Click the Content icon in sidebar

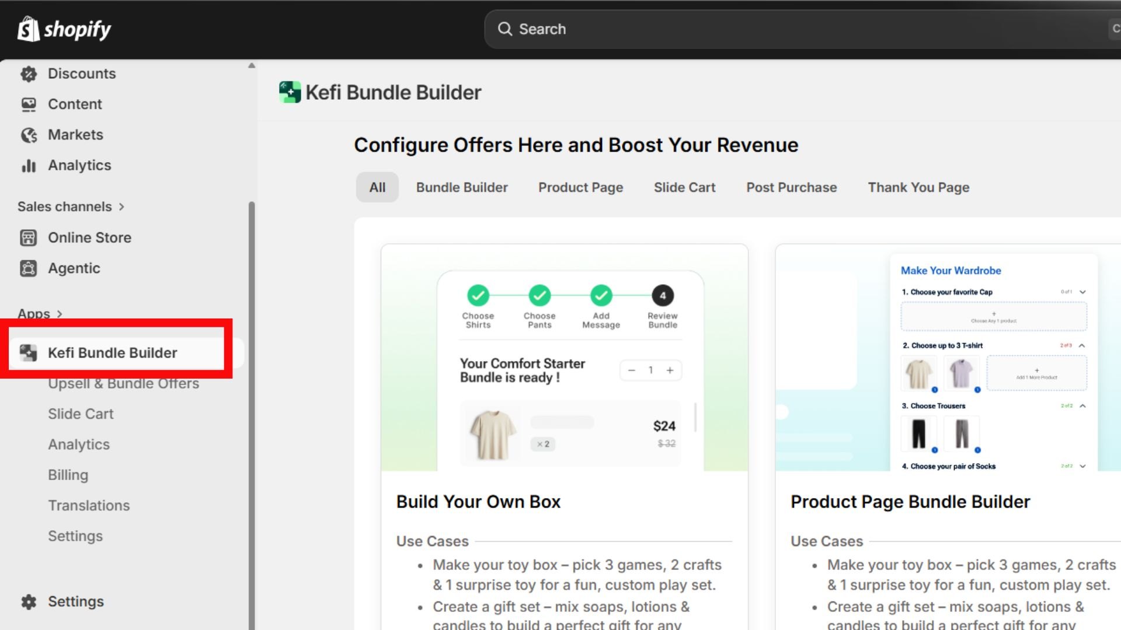[29, 104]
